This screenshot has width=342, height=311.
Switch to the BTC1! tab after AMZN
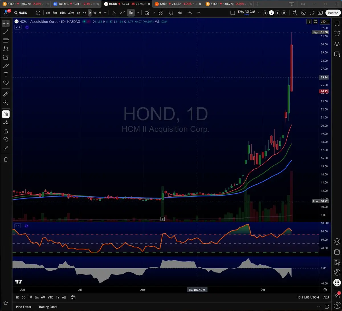pyautogui.click(x=228, y=4)
